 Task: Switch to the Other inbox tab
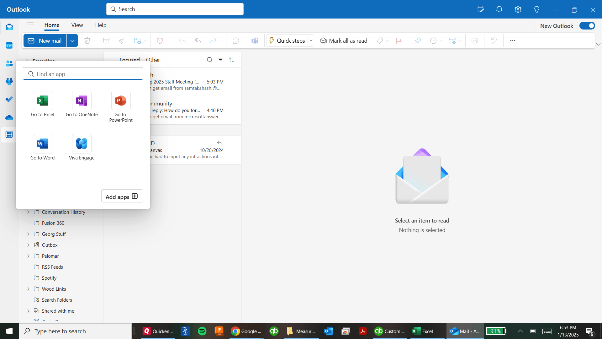[153, 60]
